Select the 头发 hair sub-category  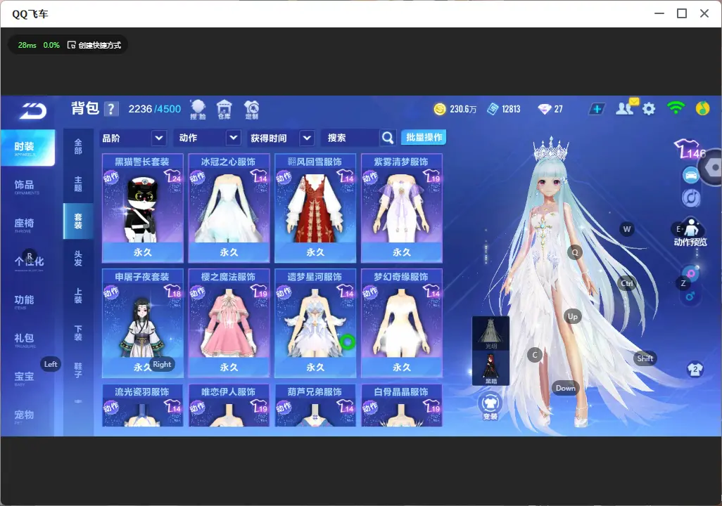click(78, 258)
